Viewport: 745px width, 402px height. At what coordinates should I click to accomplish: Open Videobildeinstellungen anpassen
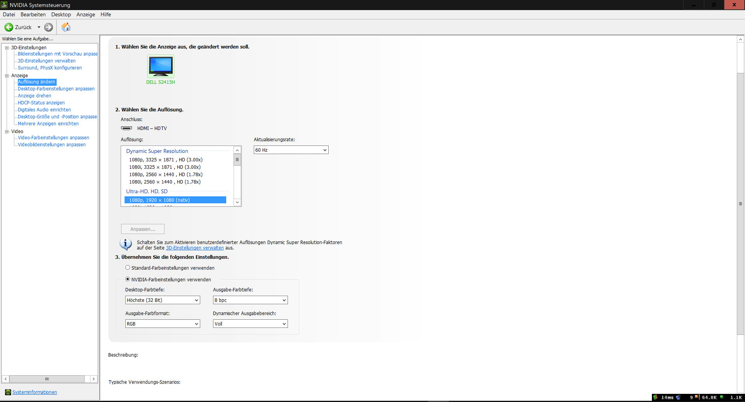(x=52, y=145)
